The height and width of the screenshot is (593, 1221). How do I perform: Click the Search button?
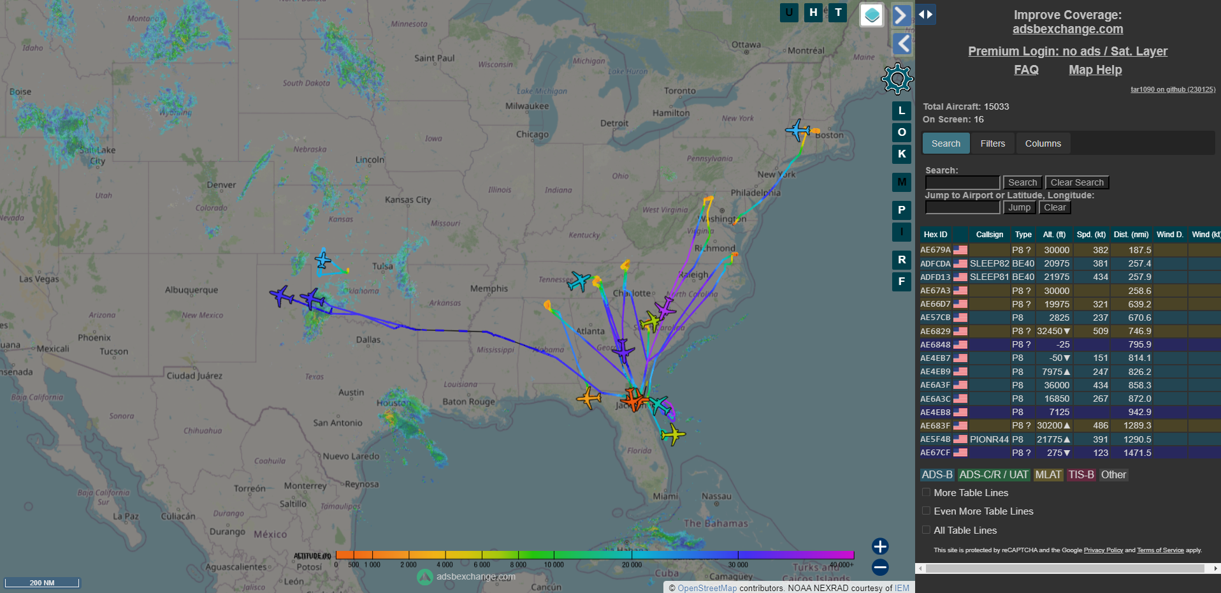click(1022, 182)
